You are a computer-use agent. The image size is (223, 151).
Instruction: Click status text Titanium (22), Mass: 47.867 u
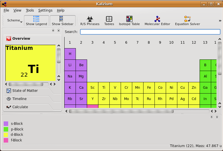point(196,146)
